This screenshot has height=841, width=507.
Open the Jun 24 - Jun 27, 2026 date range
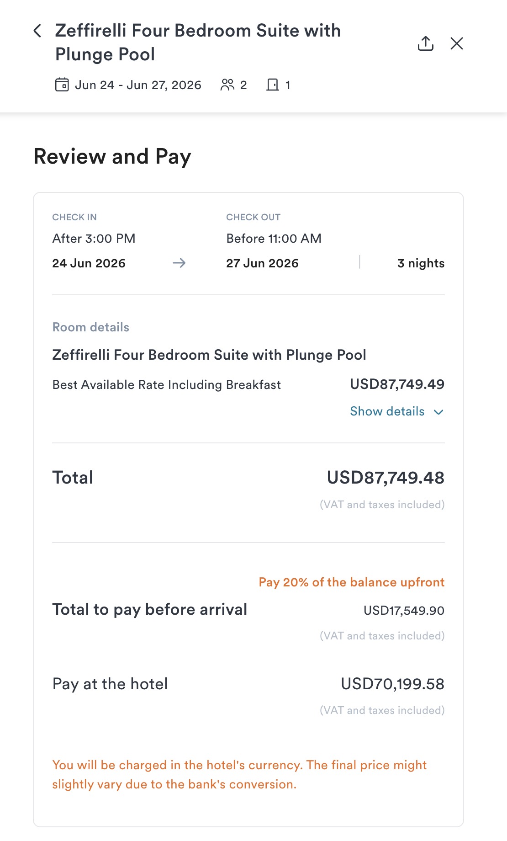pos(138,85)
